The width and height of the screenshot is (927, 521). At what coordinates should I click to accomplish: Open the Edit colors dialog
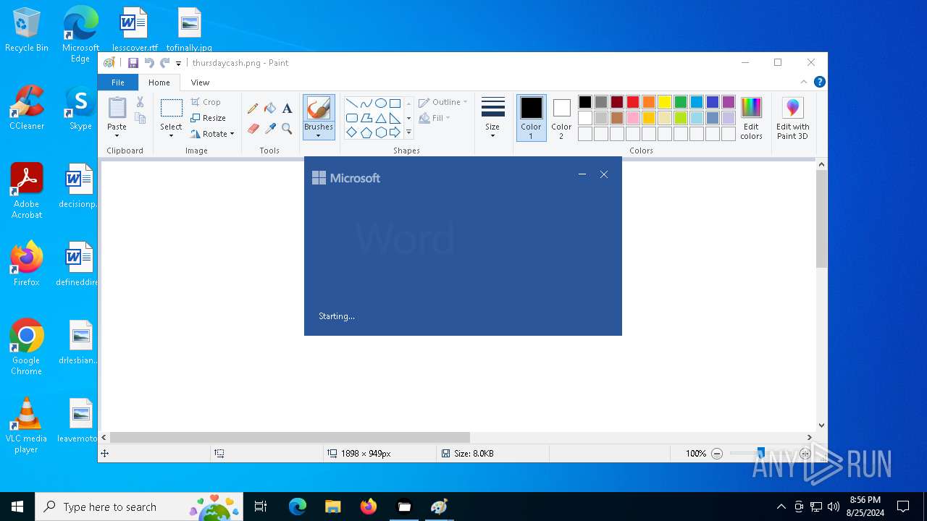[751, 119]
